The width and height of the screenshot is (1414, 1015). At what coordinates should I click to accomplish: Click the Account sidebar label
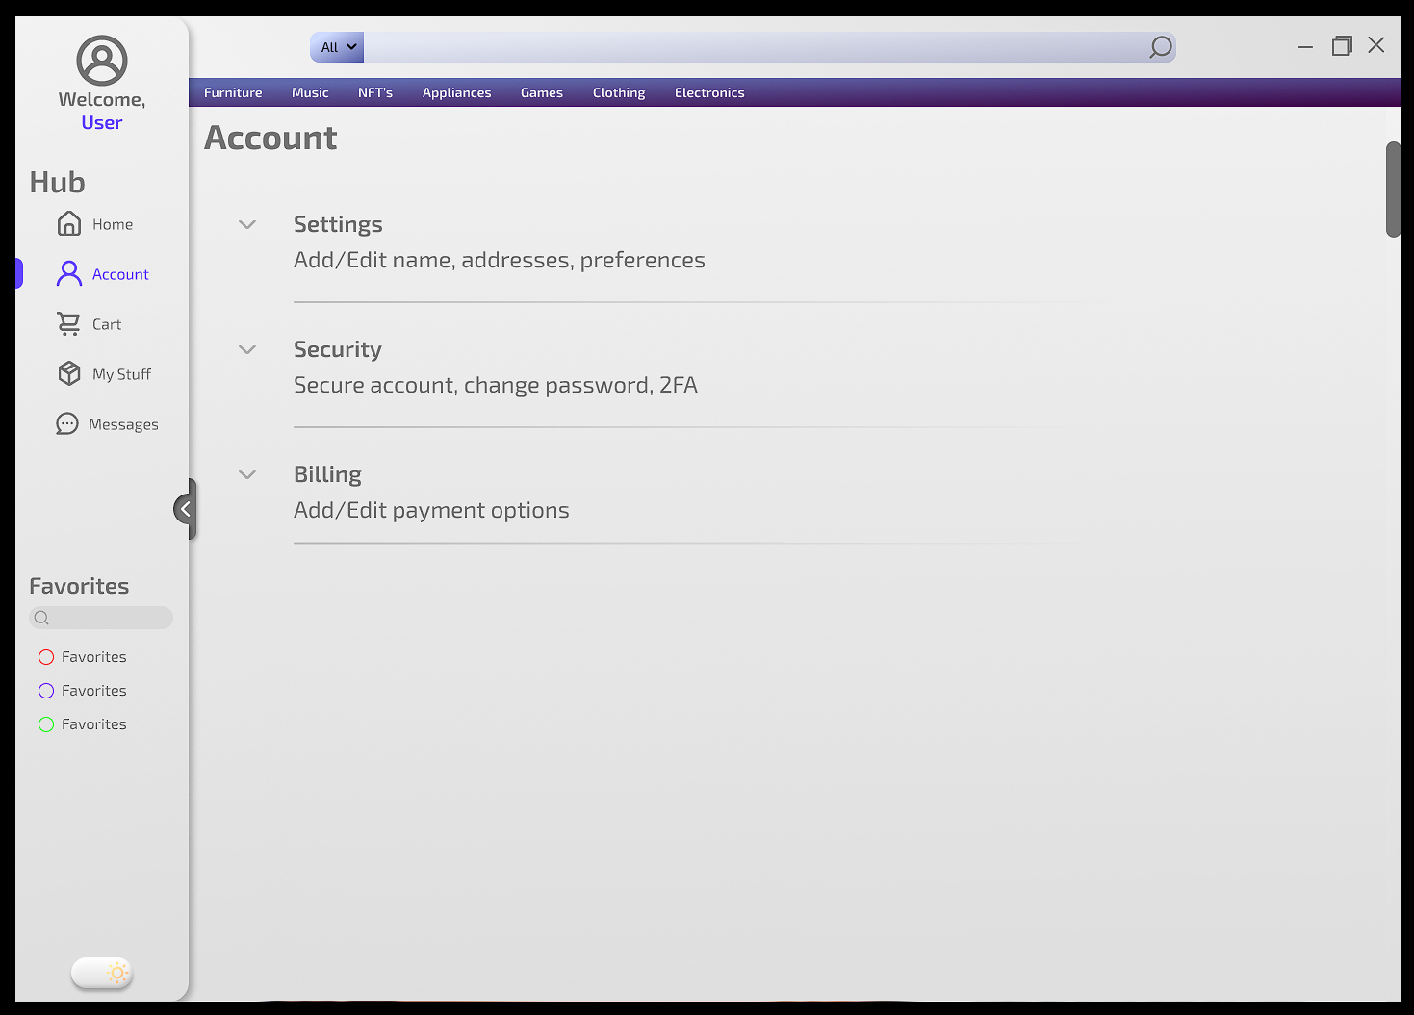point(120,274)
